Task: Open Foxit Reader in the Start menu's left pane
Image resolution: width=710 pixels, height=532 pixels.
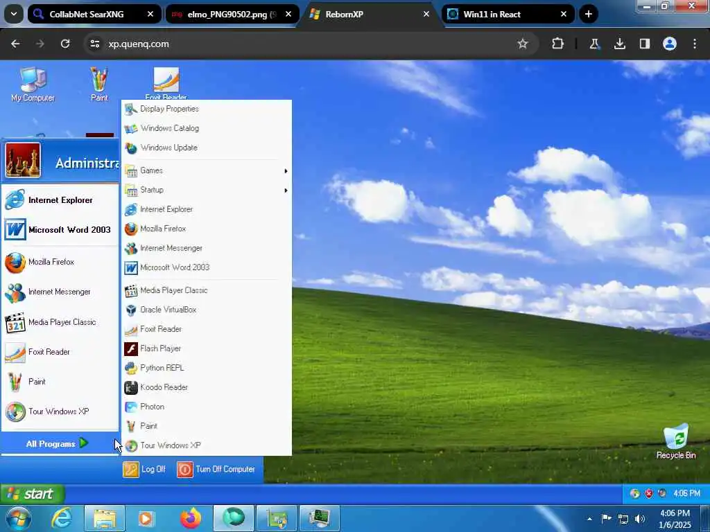Action: tap(60, 353)
